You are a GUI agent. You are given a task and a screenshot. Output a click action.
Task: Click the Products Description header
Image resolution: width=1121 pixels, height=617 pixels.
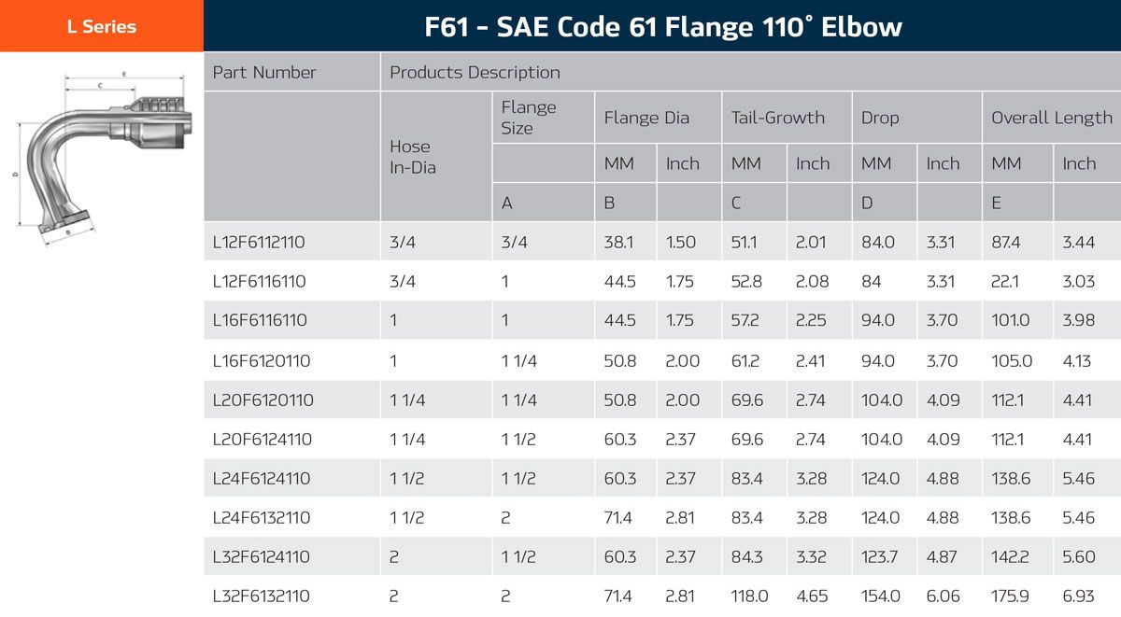[475, 72]
